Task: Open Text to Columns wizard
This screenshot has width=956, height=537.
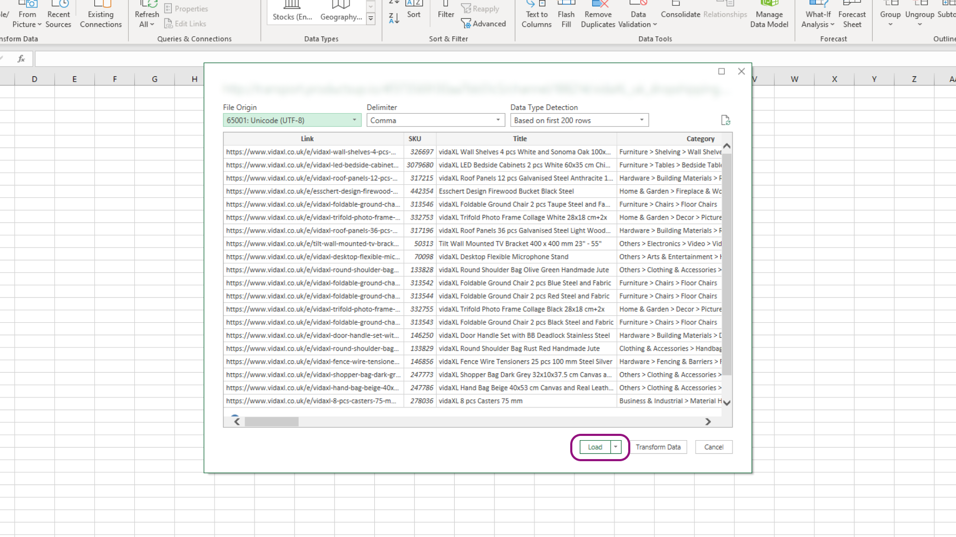Action: tap(536, 15)
